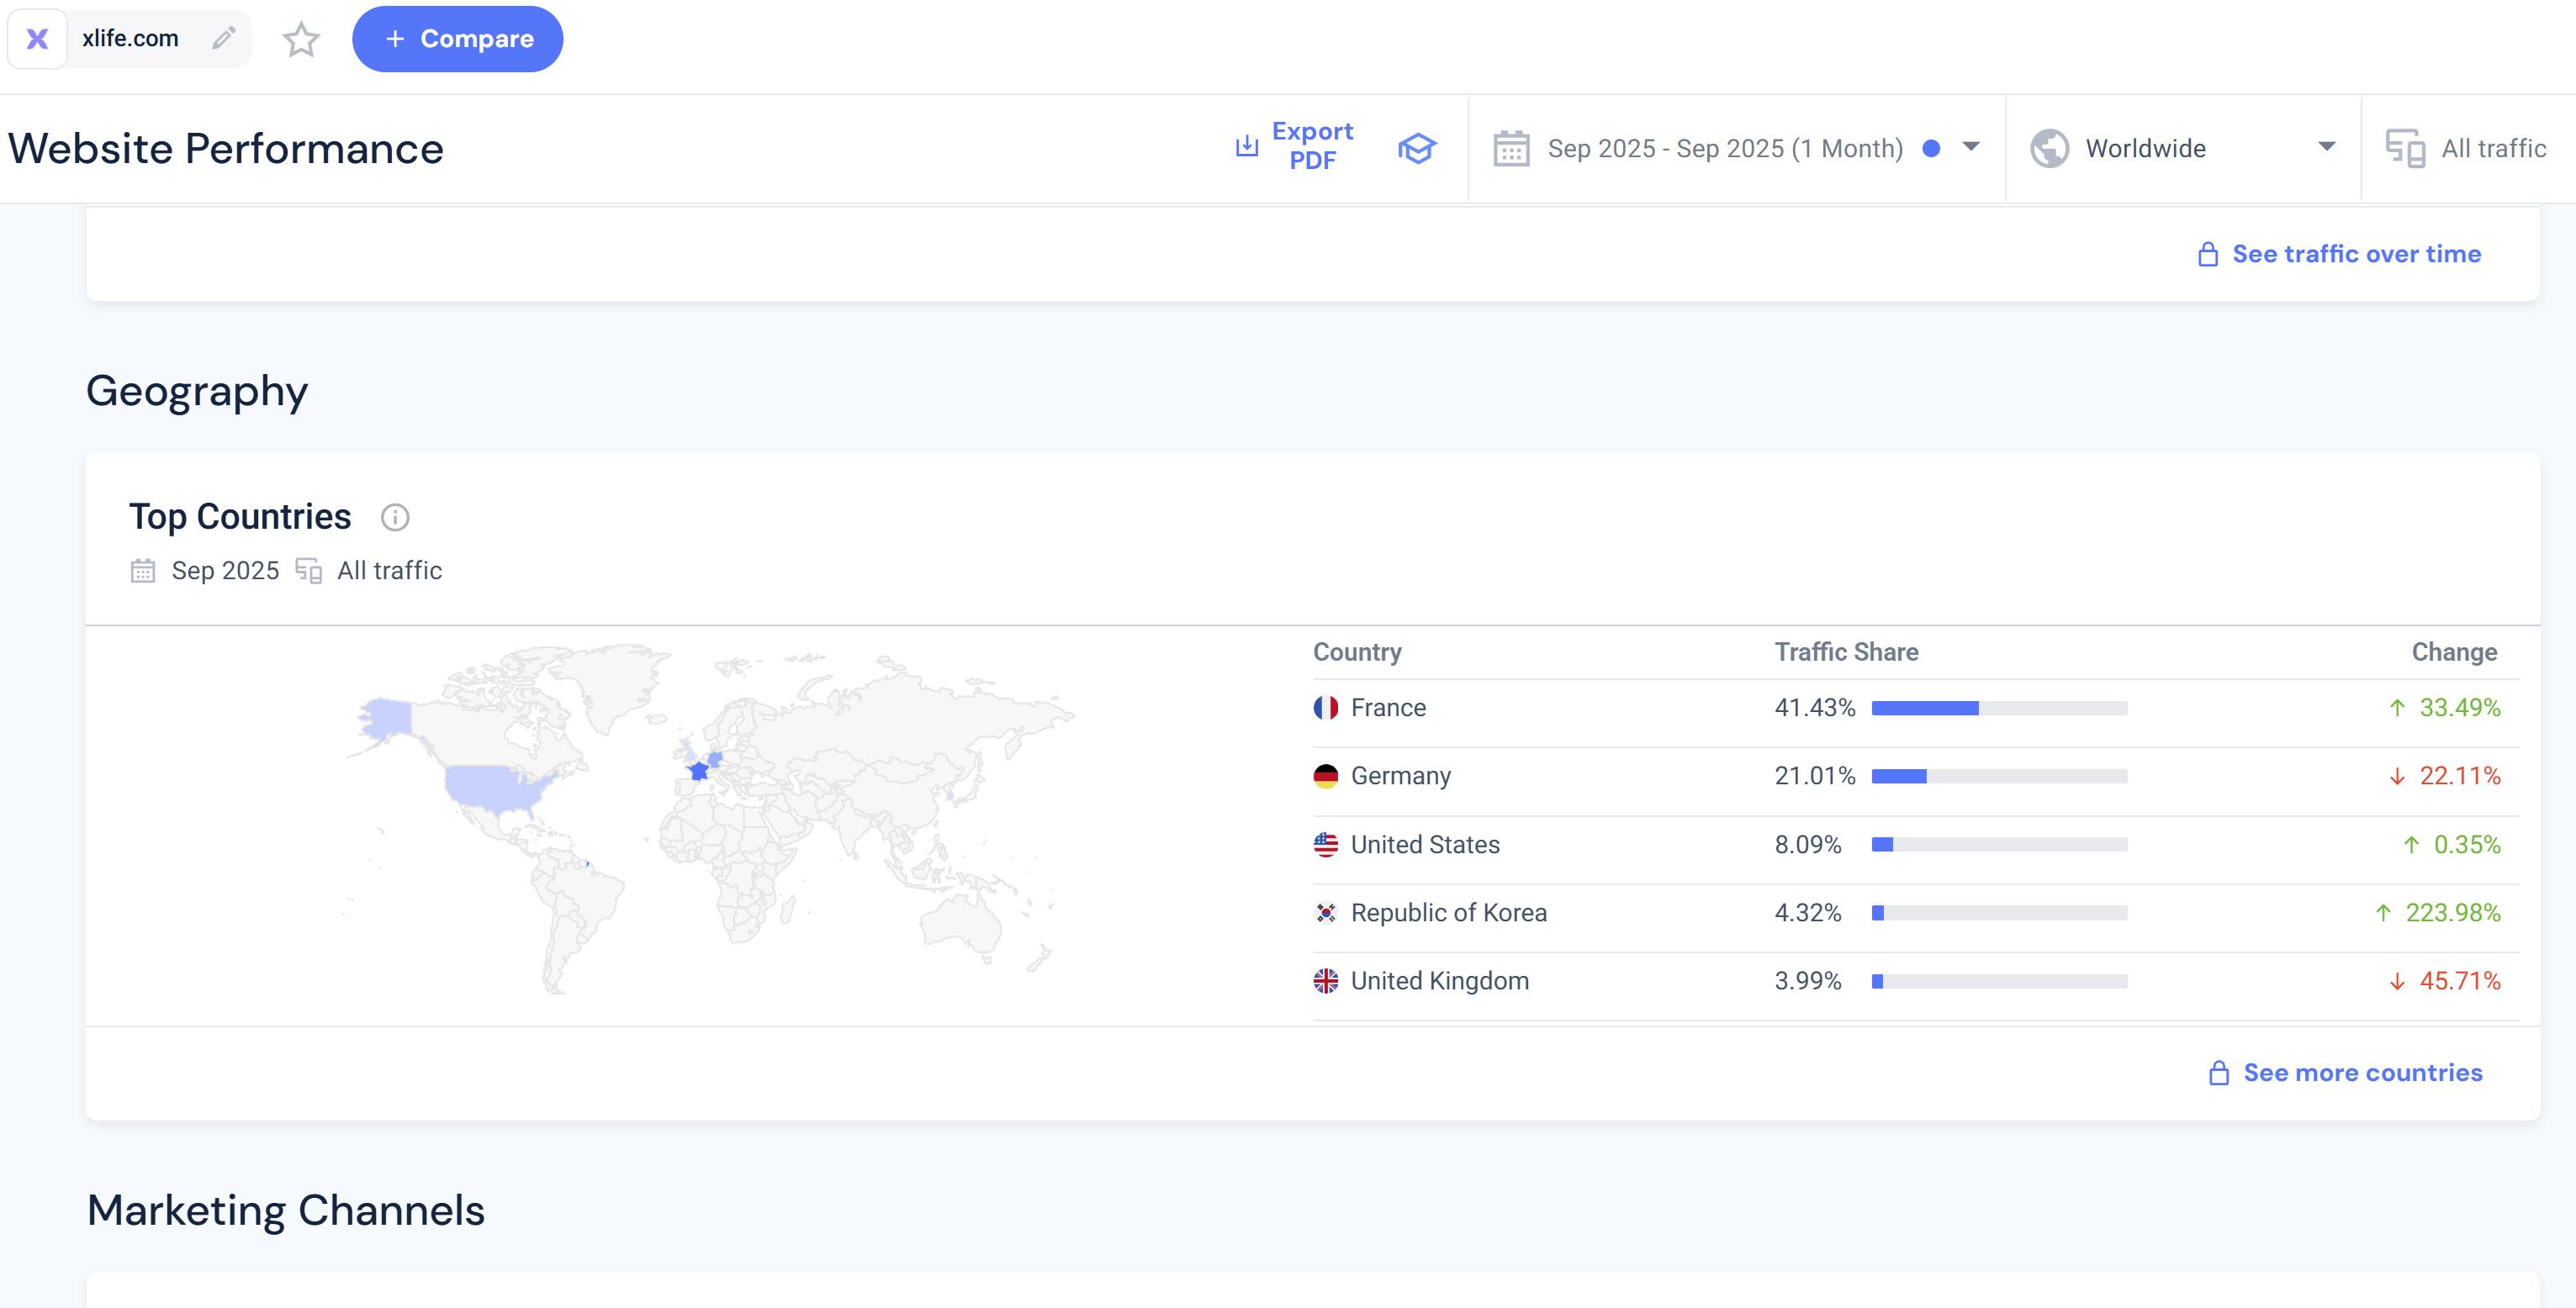Click the Top Countries info icon

[x=395, y=518]
